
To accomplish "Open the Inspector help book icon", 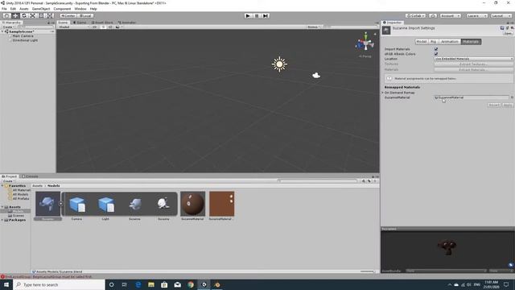I will click(502, 28).
